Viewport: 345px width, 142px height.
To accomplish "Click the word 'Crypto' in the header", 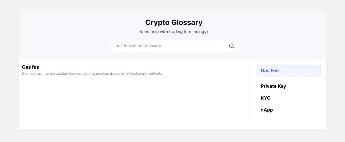I will (x=157, y=22).
